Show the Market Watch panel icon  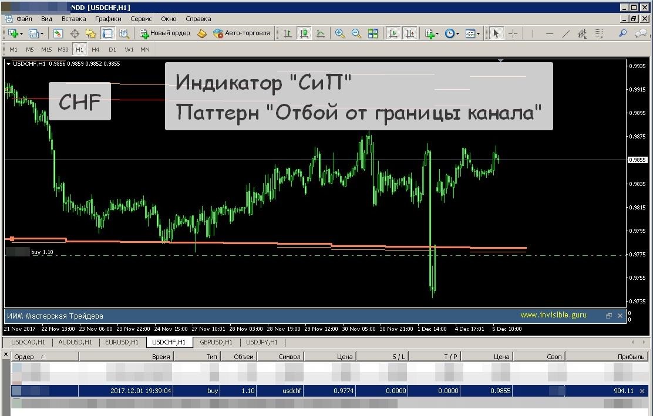(x=58, y=33)
